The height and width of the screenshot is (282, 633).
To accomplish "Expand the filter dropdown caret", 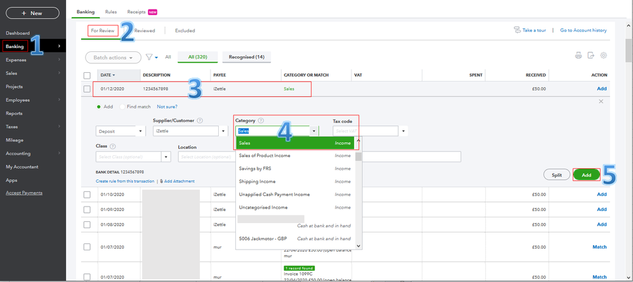I will point(156,58).
